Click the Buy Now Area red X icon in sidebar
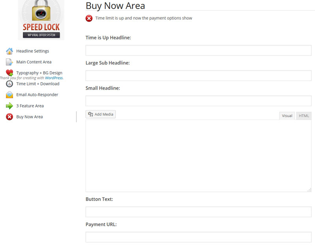The height and width of the screenshot is (247, 315). coord(9,117)
